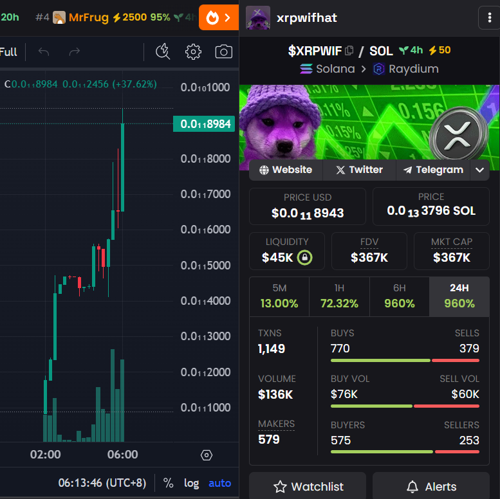
Task: Click the chart time 06:13:46 (UTC+8)
Action: point(102,483)
